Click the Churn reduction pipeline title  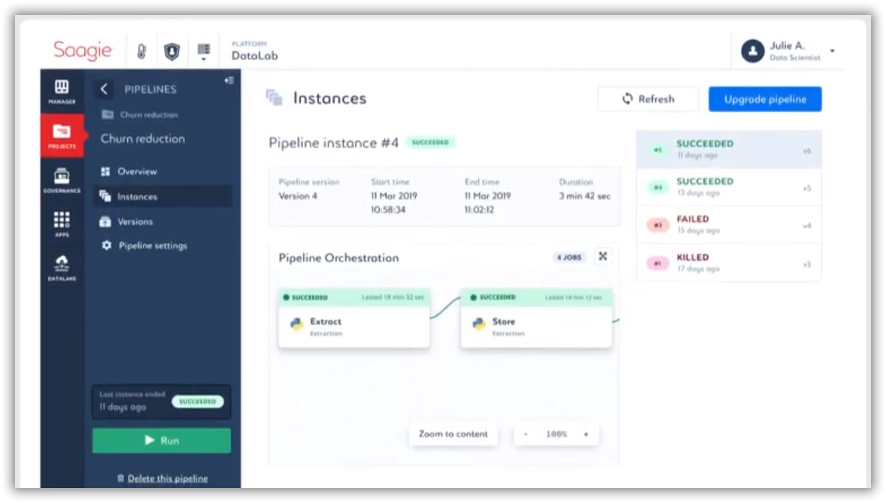143,139
